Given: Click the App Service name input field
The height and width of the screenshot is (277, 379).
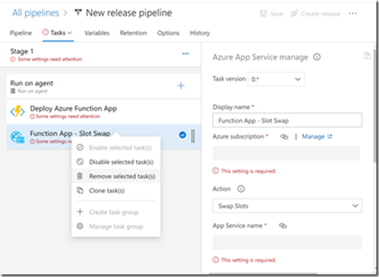Looking at the screenshot, I should click(x=287, y=242).
